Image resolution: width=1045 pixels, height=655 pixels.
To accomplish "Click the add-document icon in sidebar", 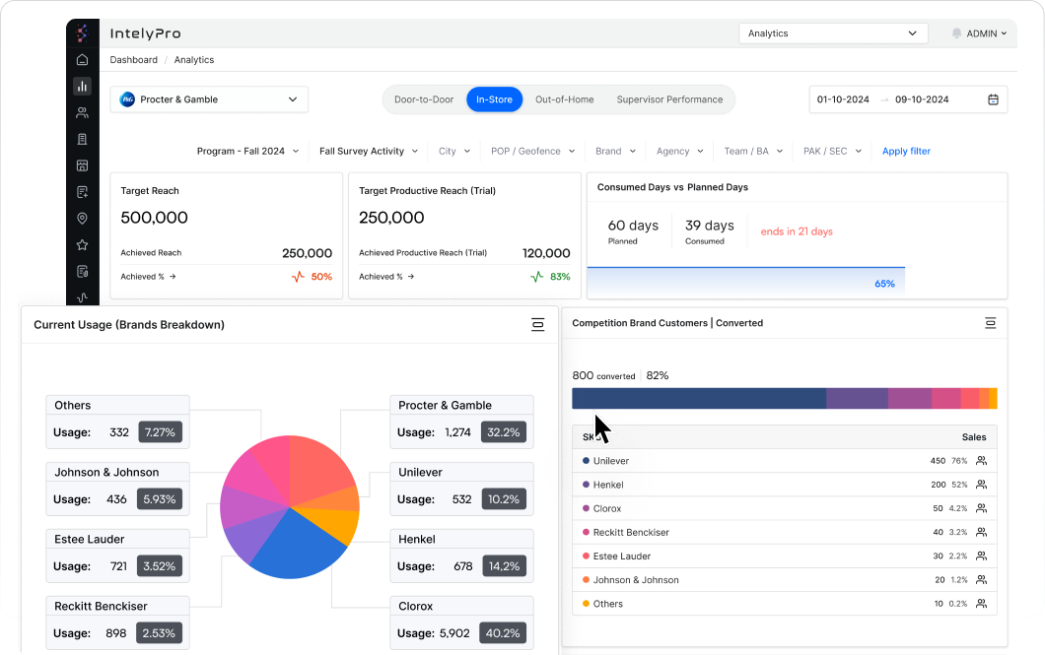I will pyautogui.click(x=82, y=192).
